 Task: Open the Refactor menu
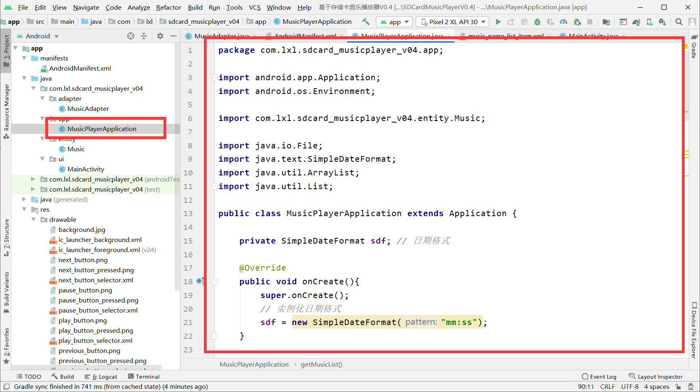[169, 7]
